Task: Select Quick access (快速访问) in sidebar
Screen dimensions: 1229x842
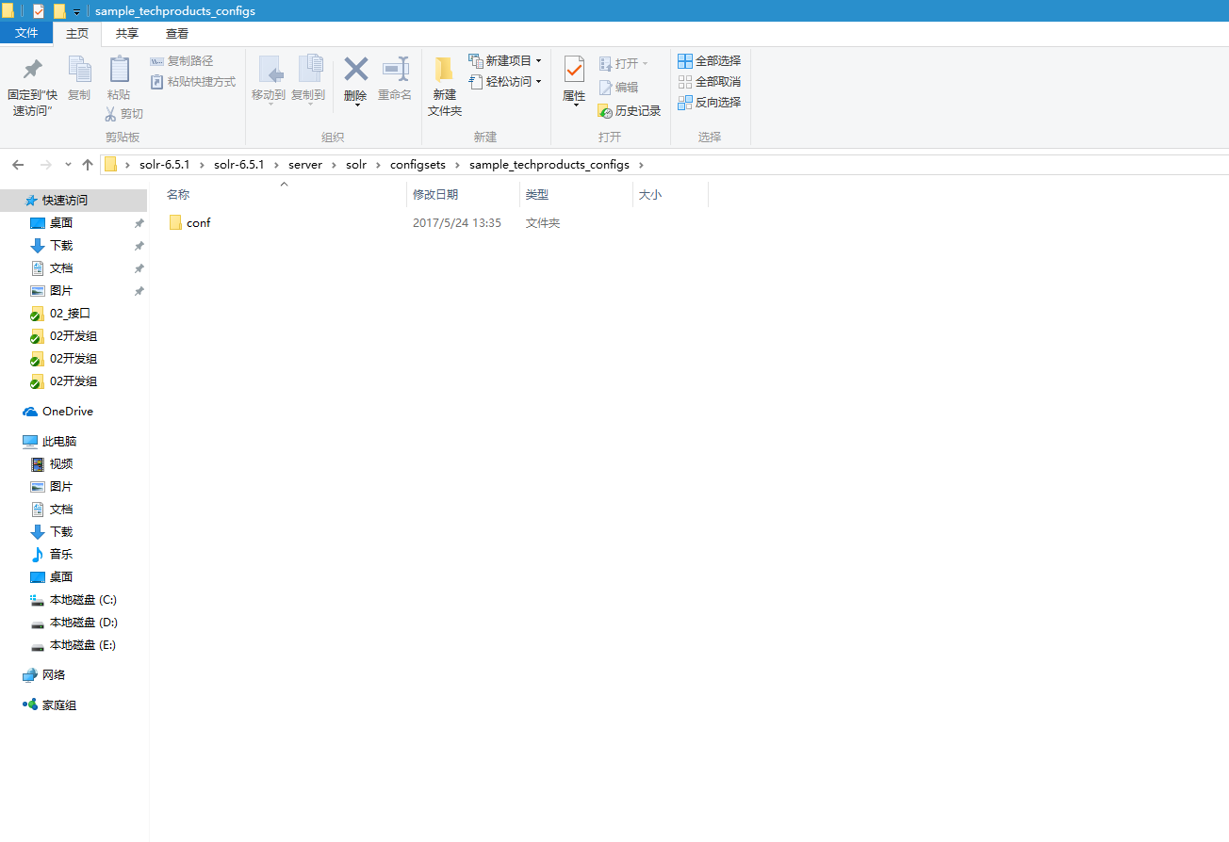Action: 74,201
